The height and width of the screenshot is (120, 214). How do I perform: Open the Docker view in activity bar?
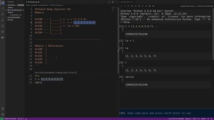point(3,37)
